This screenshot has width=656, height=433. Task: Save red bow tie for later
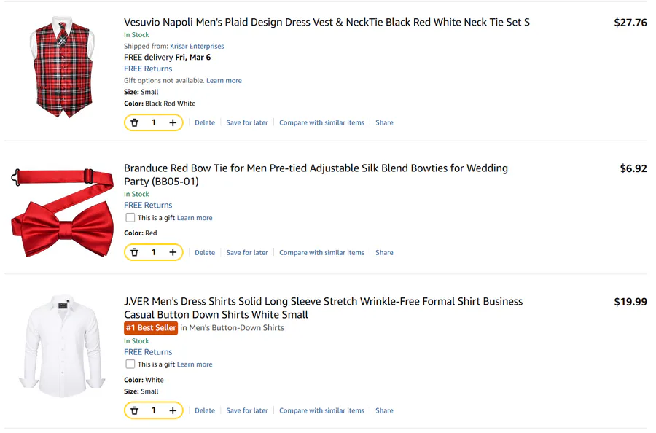click(247, 253)
